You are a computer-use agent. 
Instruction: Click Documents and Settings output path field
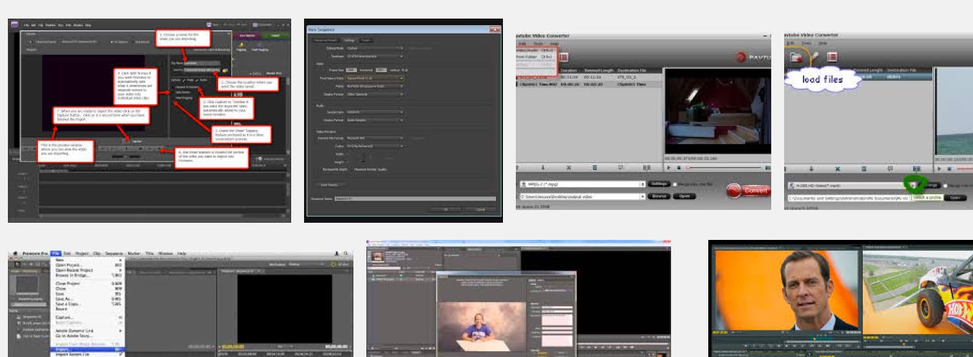pyautogui.click(x=849, y=198)
